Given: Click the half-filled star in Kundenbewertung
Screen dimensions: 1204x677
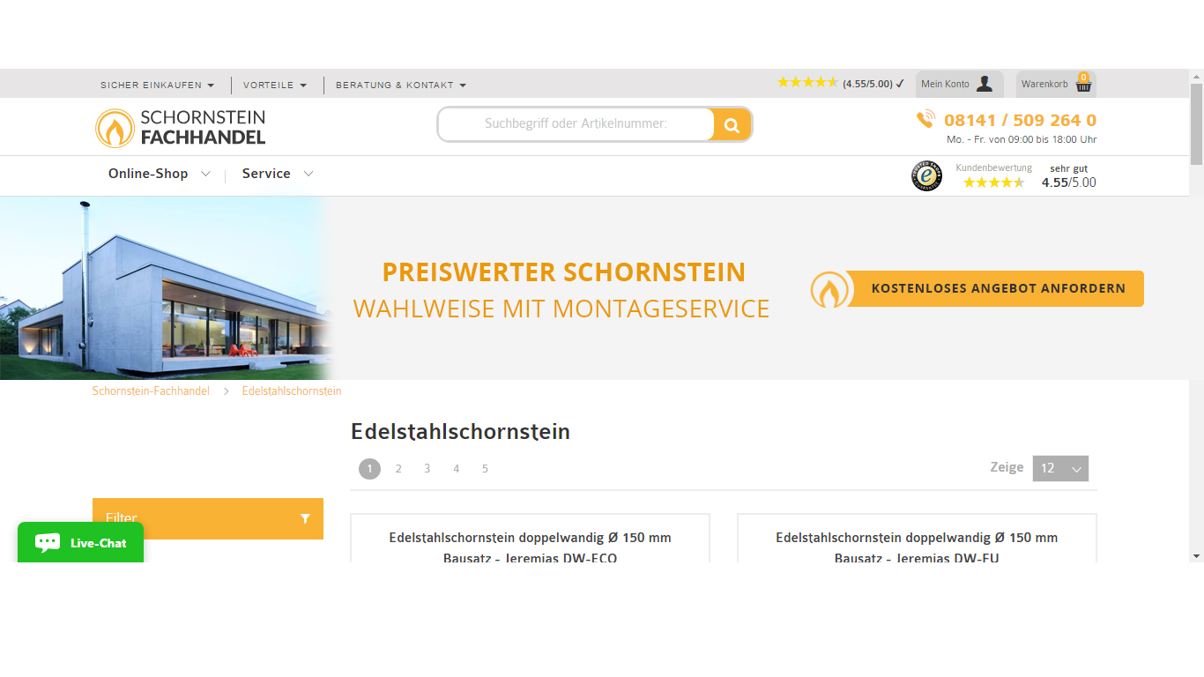Looking at the screenshot, I should [x=1018, y=182].
